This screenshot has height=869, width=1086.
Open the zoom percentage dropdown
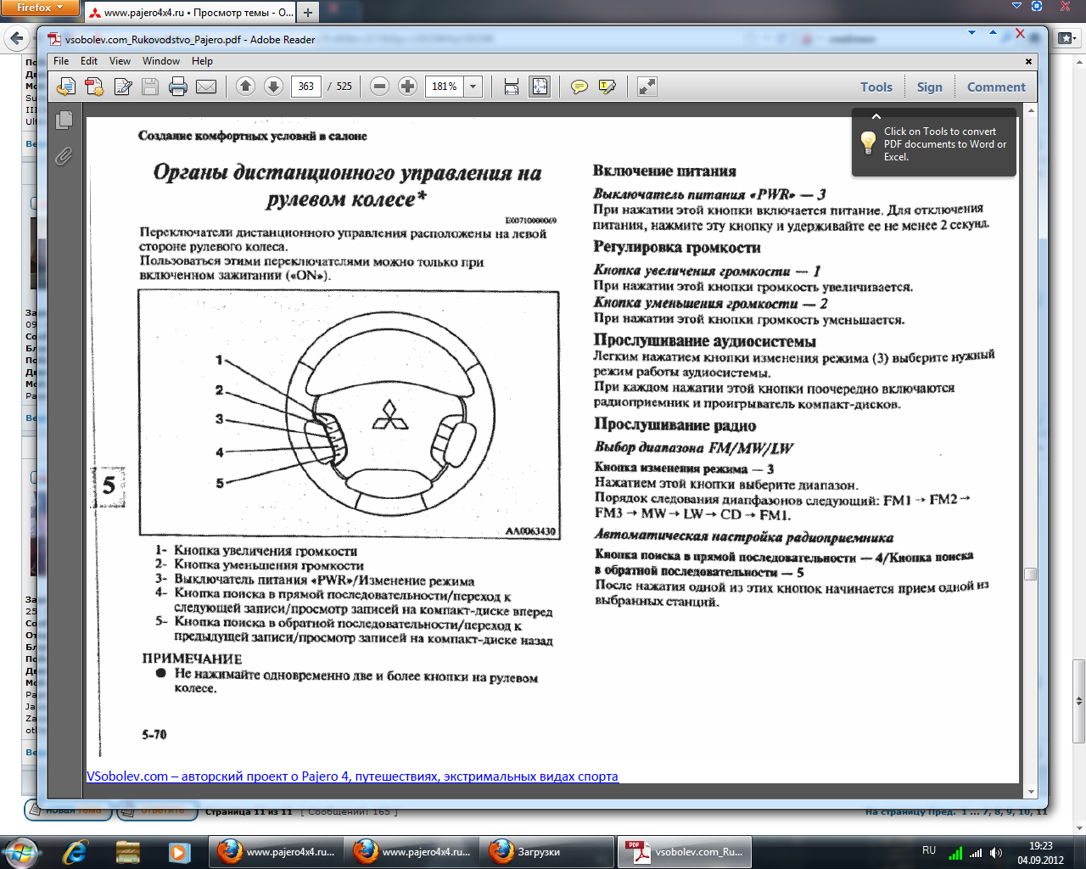point(473,87)
